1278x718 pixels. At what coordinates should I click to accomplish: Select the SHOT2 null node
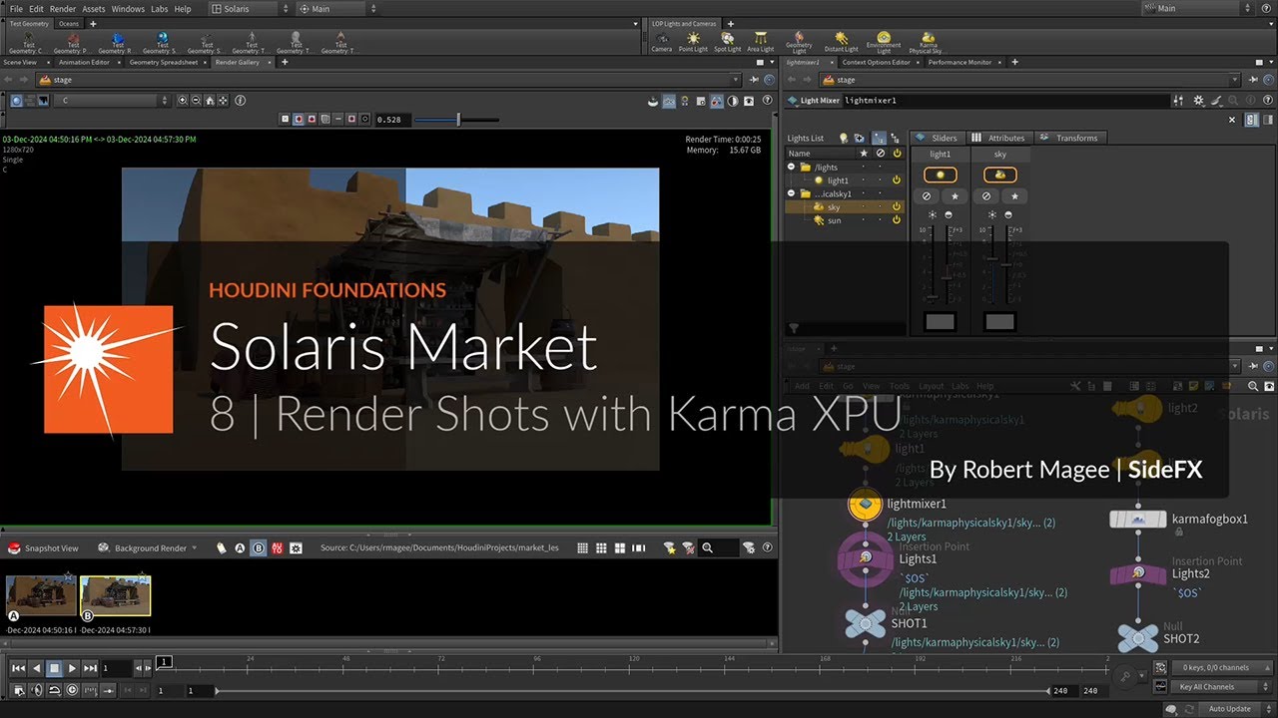1137,638
